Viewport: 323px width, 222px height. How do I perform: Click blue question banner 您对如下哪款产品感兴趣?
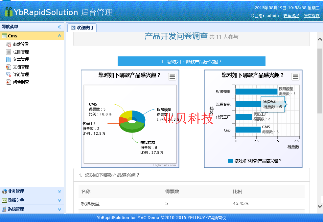point(191,61)
